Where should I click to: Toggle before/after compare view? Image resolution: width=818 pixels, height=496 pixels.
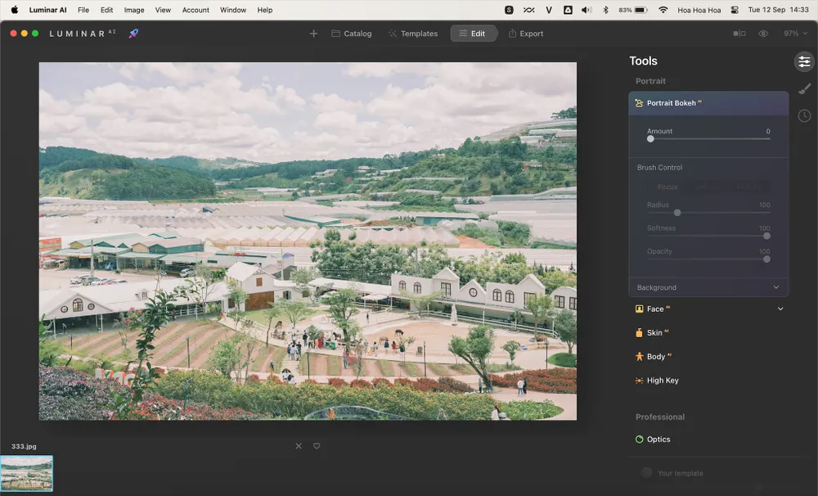pyautogui.click(x=739, y=34)
